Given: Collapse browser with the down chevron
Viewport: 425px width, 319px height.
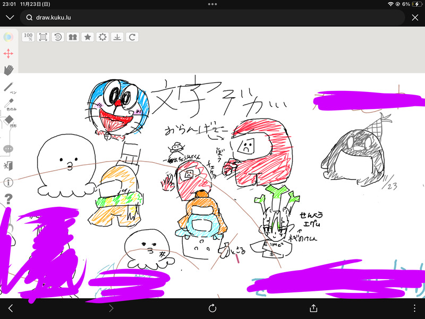Looking at the screenshot, I should [10, 18].
